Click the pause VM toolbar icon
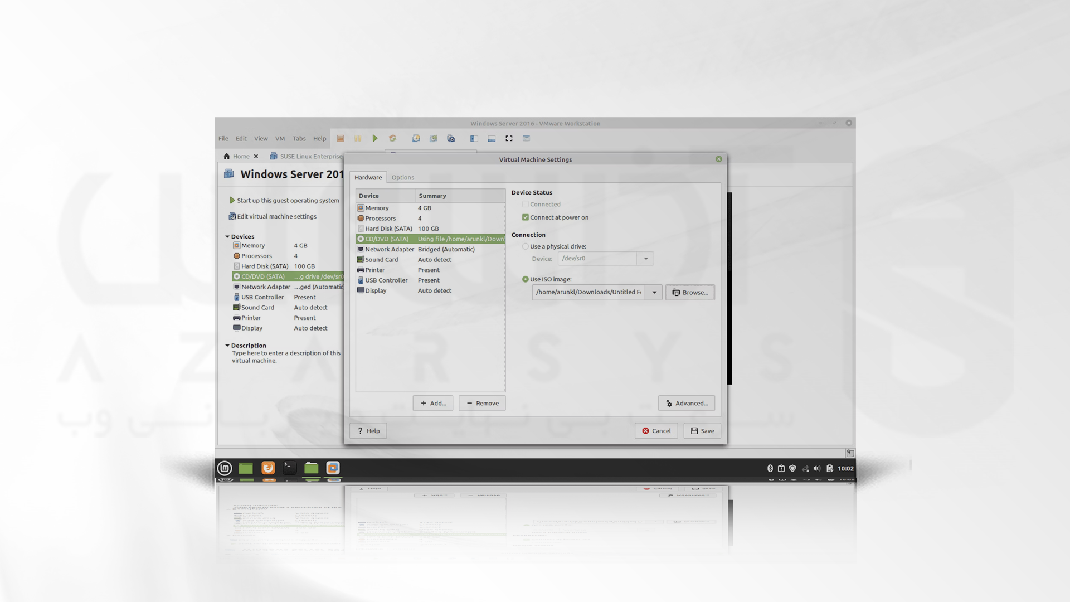 358,138
